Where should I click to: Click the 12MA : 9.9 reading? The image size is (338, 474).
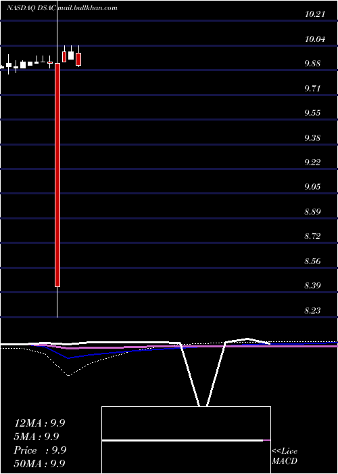pyautogui.click(x=39, y=423)
